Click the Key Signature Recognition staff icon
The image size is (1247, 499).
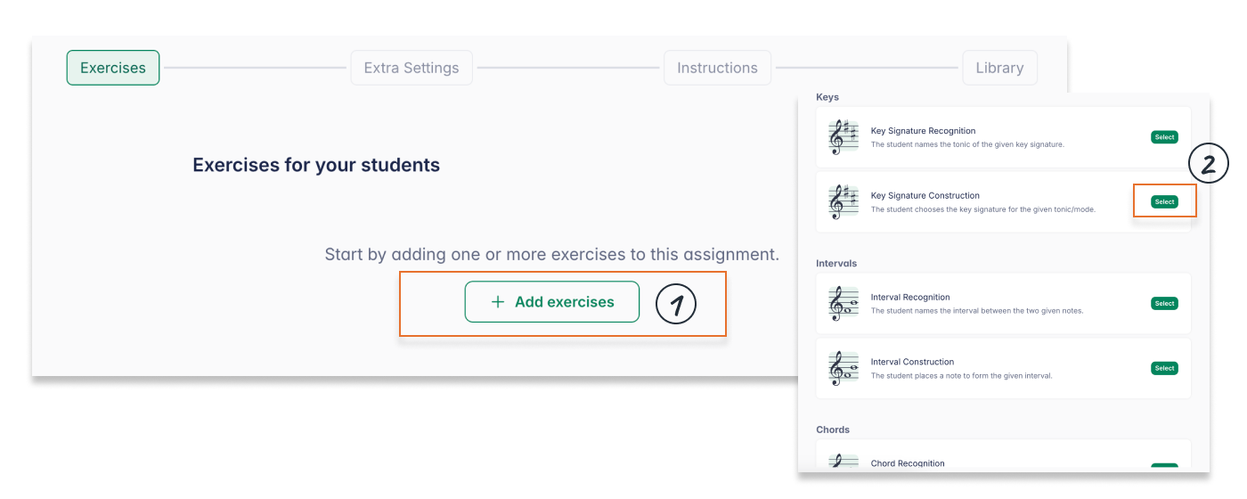[x=843, y=137]
